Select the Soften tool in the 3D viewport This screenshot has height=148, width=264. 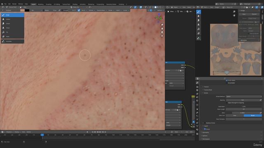[12, 19]
